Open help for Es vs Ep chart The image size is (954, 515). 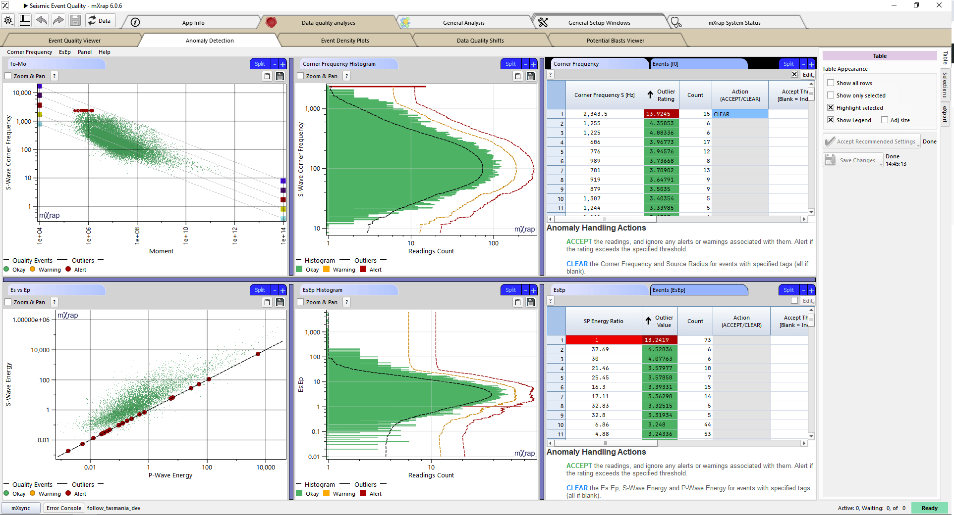[x=55, y=302]
